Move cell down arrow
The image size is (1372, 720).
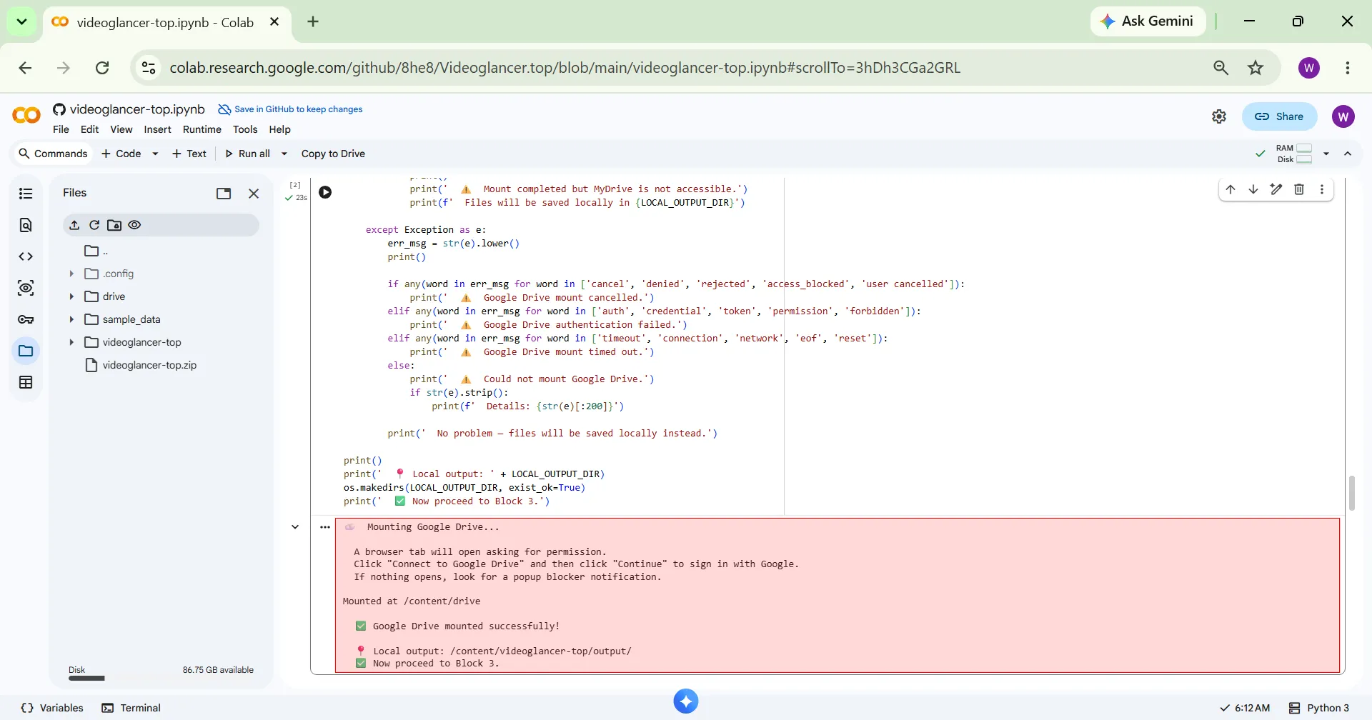click(1253, 189)
